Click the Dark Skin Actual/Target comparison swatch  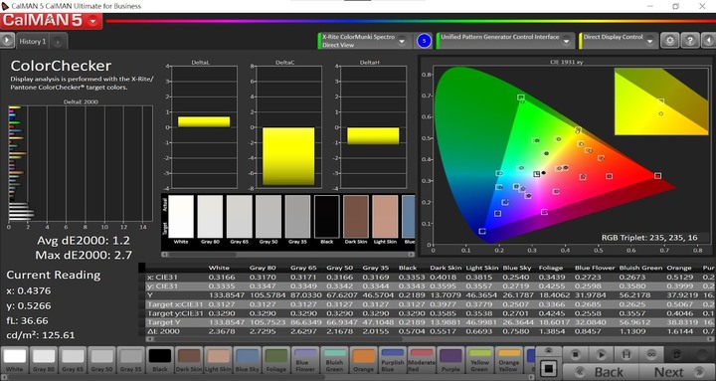click(356, 217)
